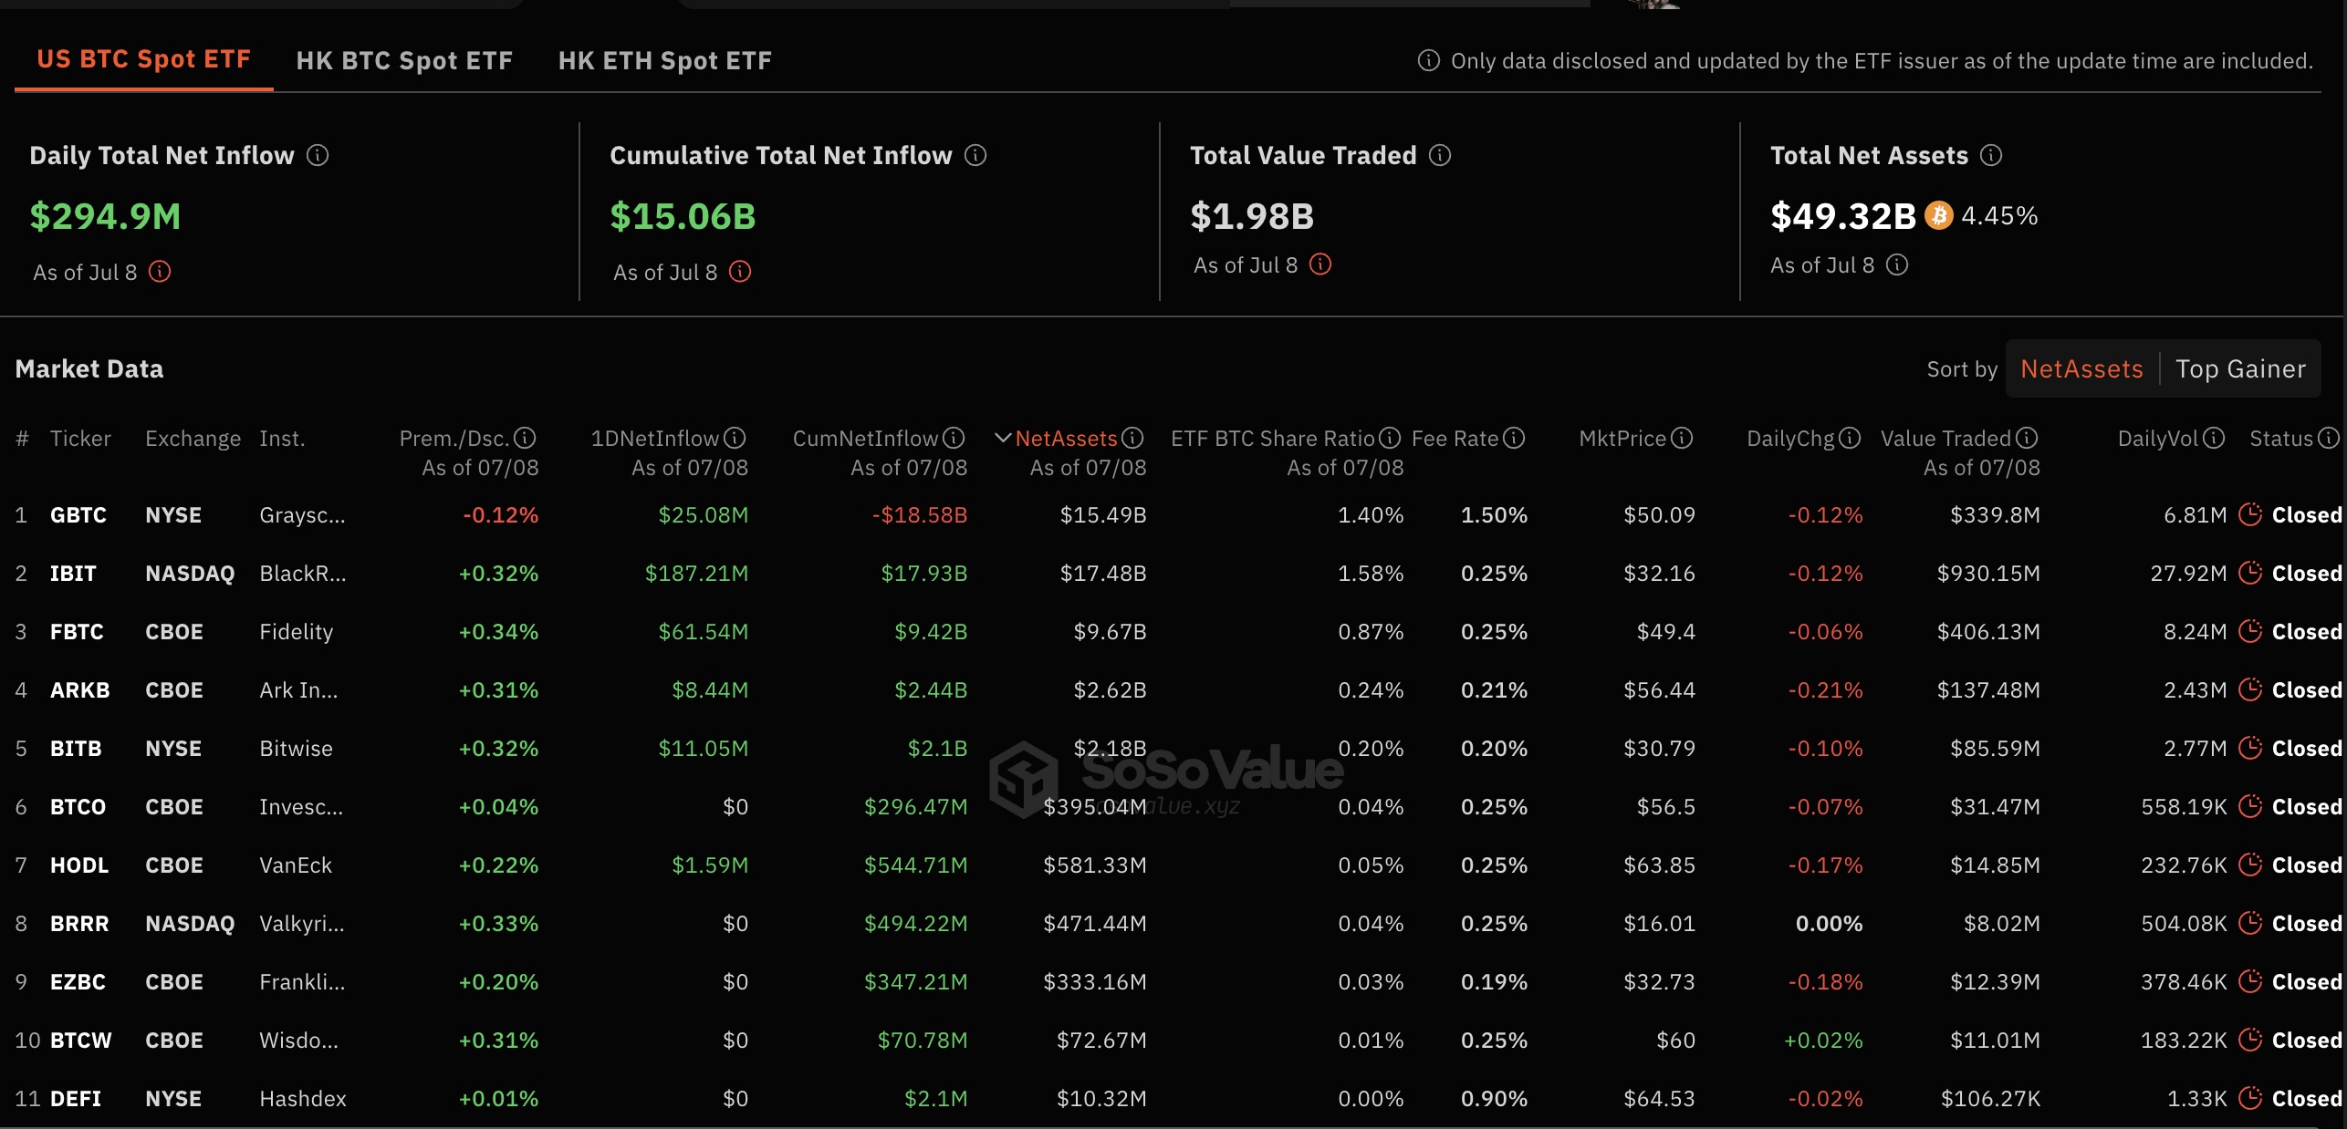Open BTCO ticker row

click(78, 806)
